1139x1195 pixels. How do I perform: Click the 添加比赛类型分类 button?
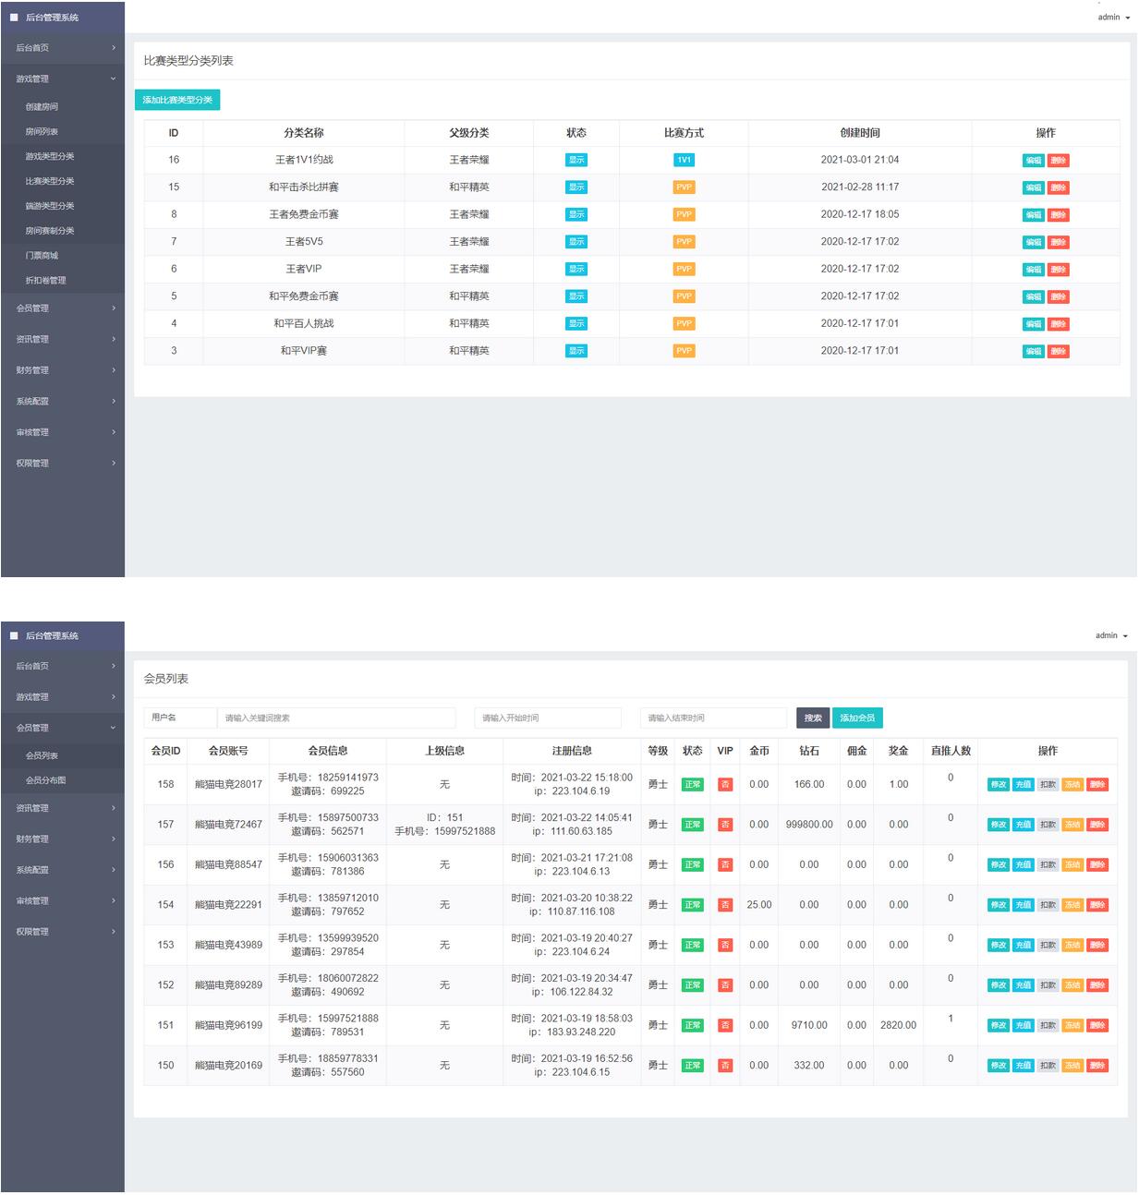point(177,100)
